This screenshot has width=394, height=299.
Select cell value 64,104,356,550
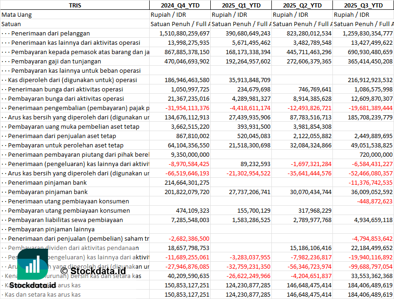[189, 145]
